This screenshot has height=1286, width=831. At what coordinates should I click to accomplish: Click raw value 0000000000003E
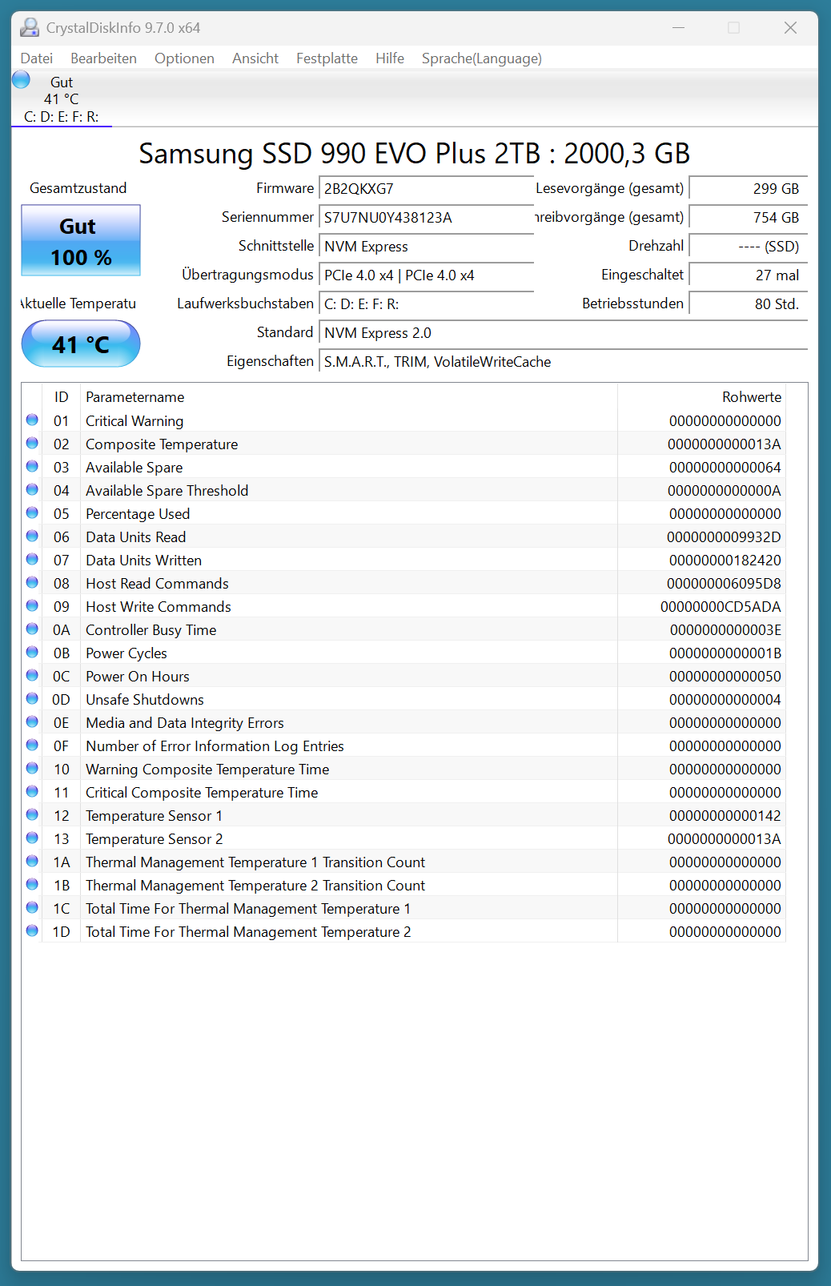click(x=725, y=630)
